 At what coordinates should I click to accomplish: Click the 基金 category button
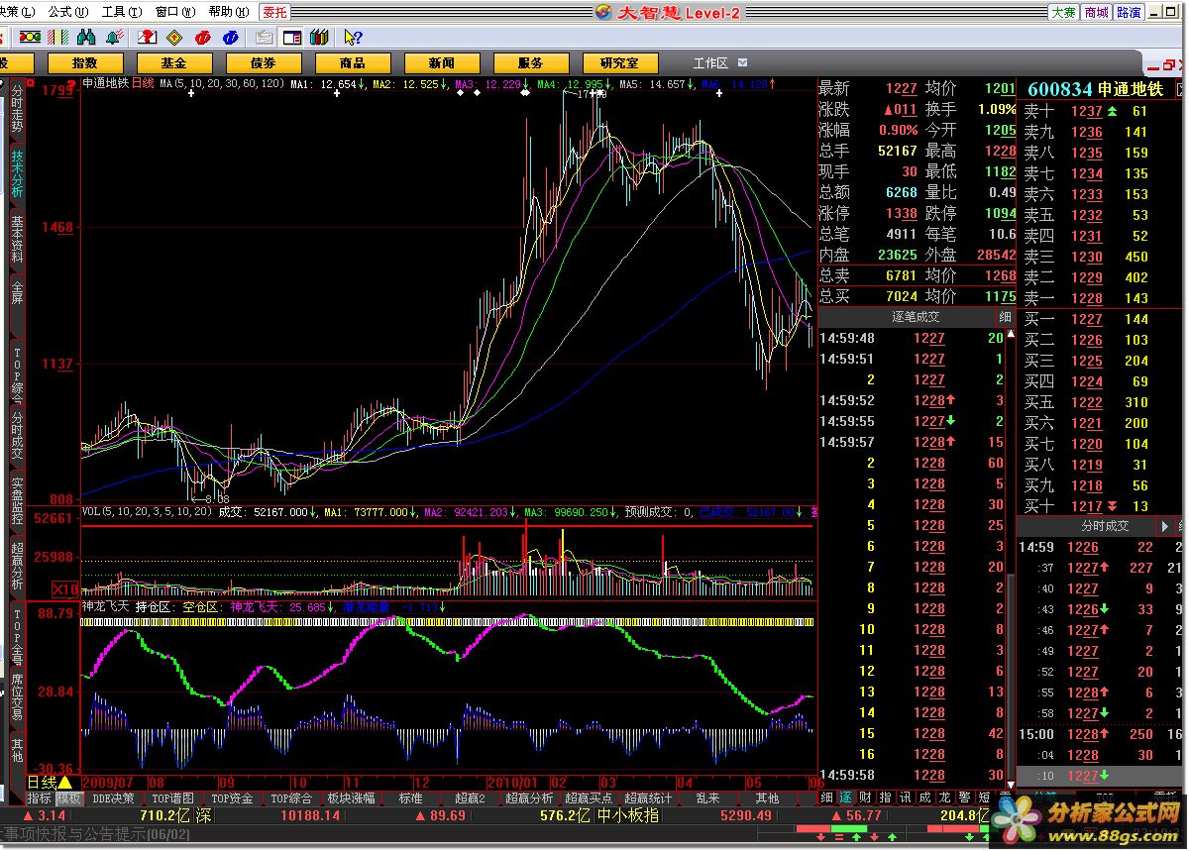tap(174, 63)
